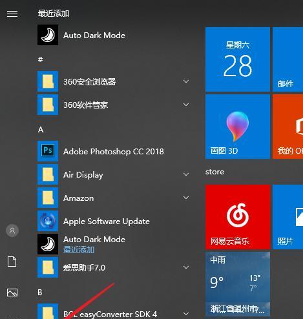Open the weather tile showing 中雨

(x=238, y=284)
